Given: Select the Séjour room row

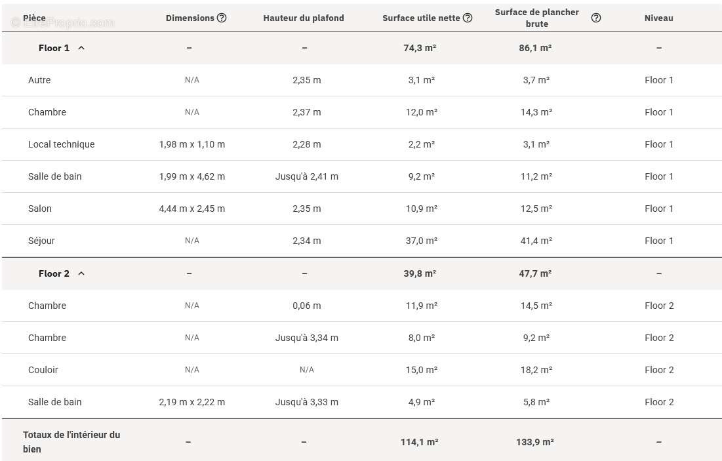Looking at the screenshot, I should click(362, 241).
